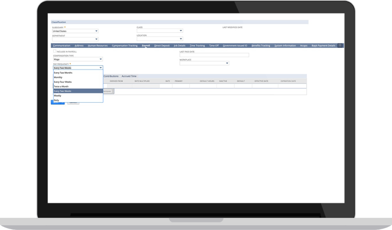392x230 pixels.
Task: Switch to the Communication tab
Action: click(61, 46)
